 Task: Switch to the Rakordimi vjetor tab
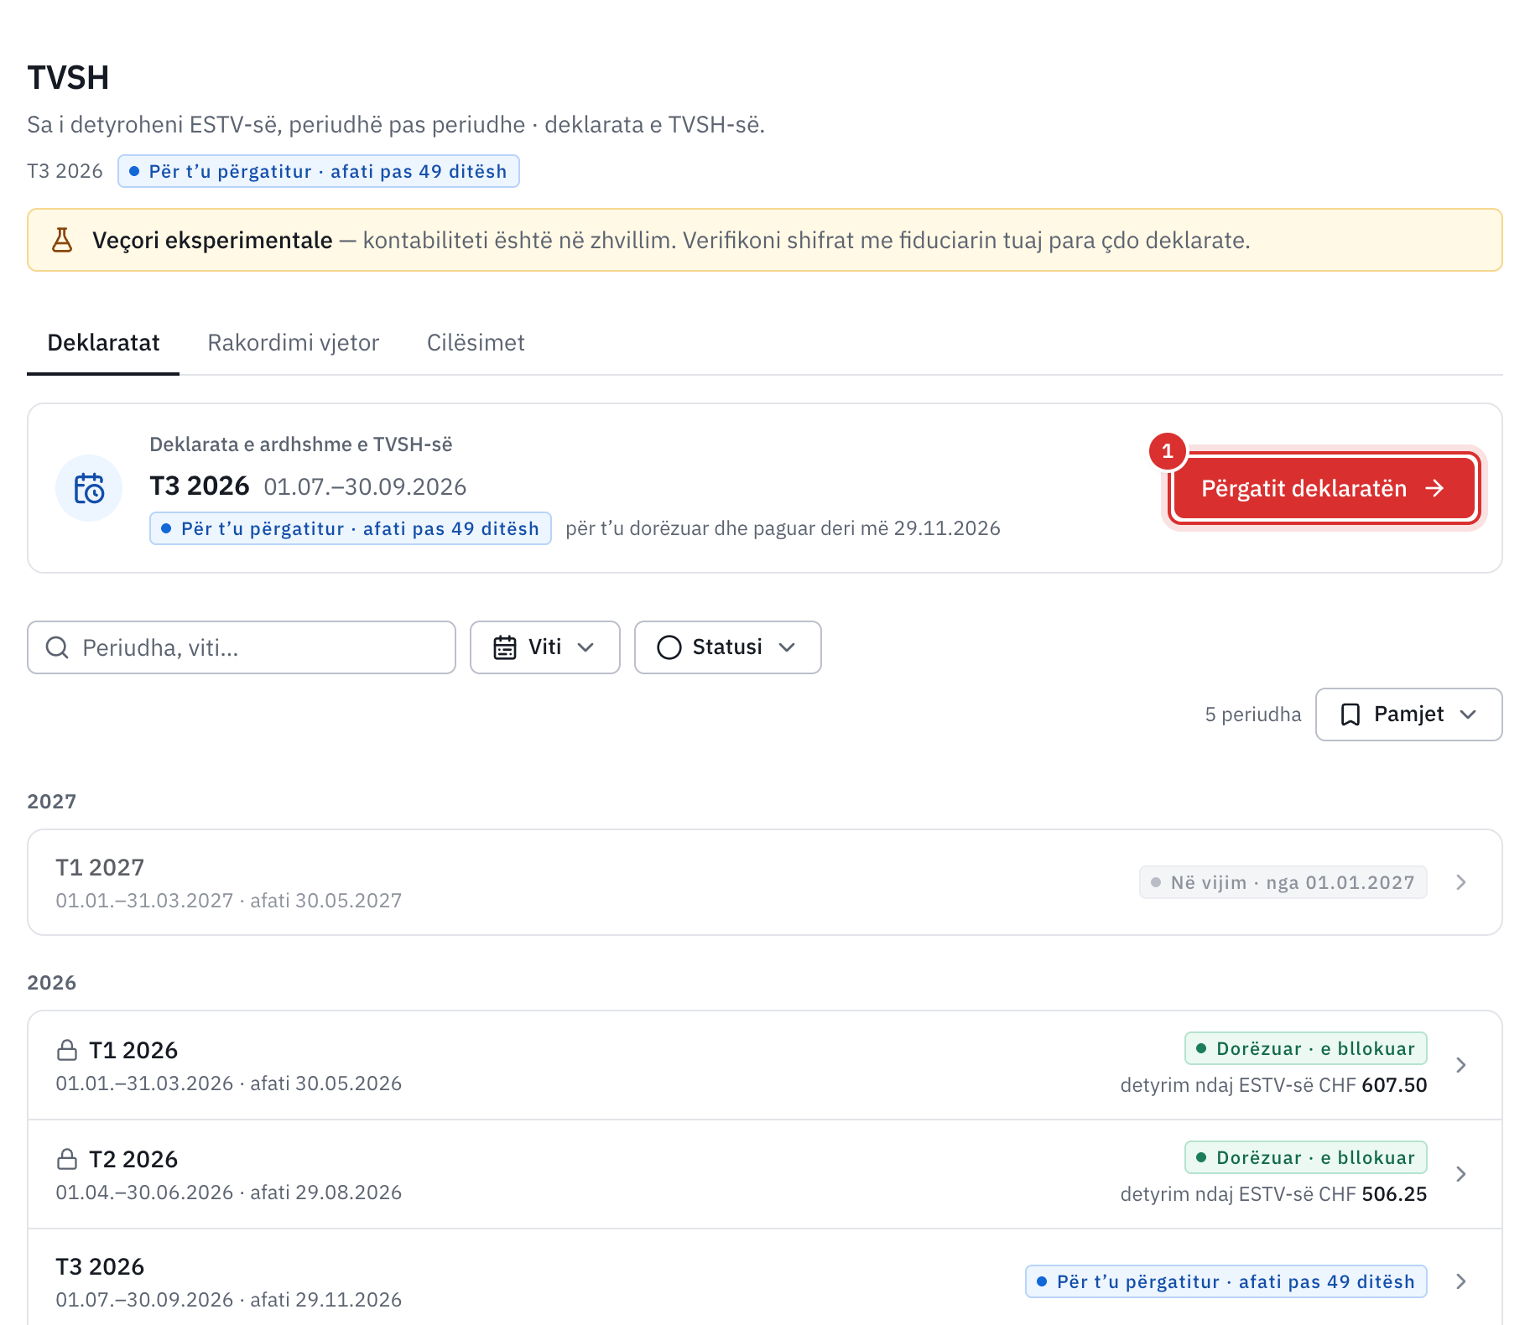click(294, 343)
